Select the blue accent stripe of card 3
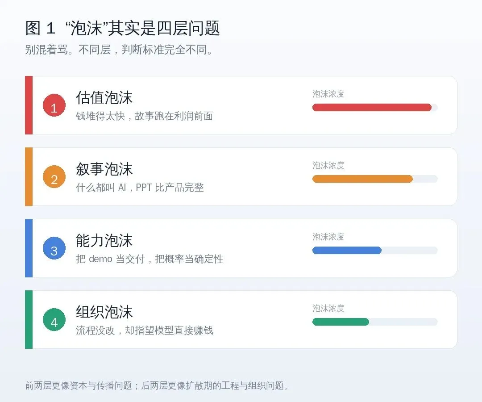Screen dimensions: 482x402 pyautogui.click(x=29, y=248)
